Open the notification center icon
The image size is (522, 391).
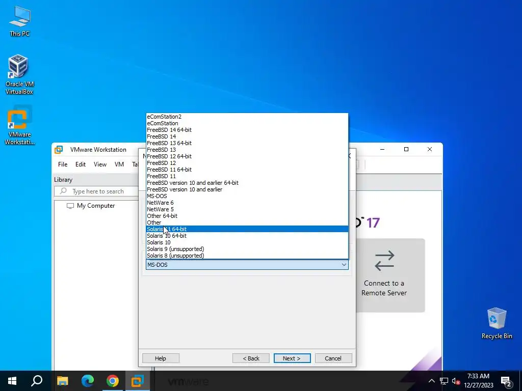(506, 381)
